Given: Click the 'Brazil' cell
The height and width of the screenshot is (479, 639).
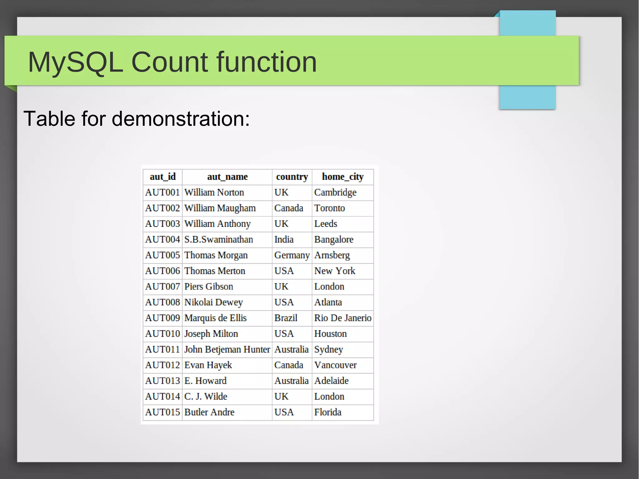Looking at the screenshot, I should click(292, 318).
